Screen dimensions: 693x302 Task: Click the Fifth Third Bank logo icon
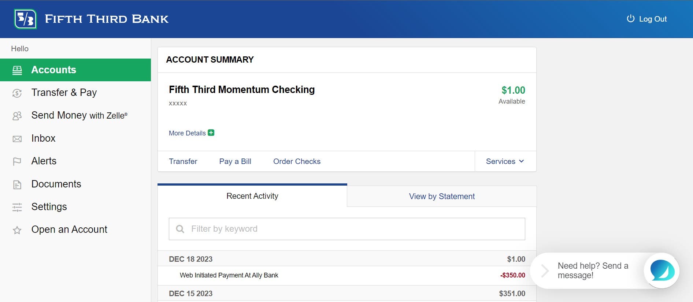pyautogui.click(x=25, y=19)
